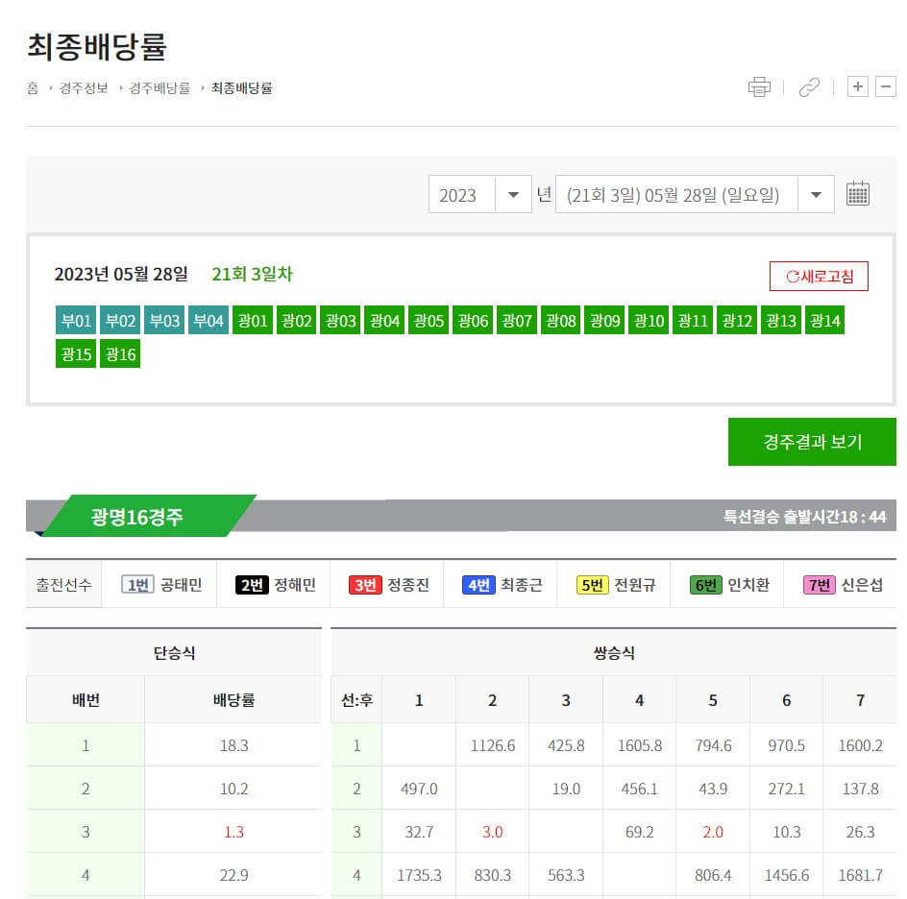Click the 경주결과 보기 button
Image resolution: width=907 pixels, height=899 pixels.
tap(812, 442)
